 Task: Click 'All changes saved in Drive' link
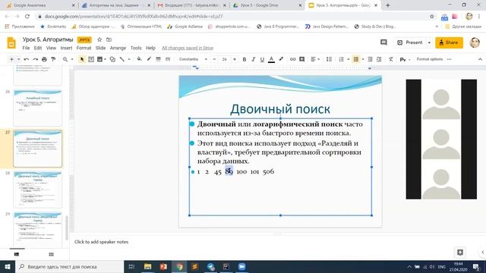(188, 48)
